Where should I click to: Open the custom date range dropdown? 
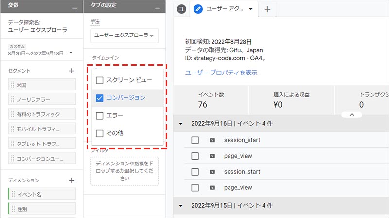pos(71,53)
